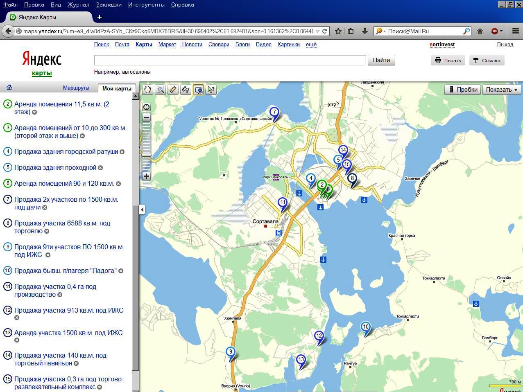Delete 'Продажа здания проходной' entry
This screenshot has height=392, width=523.
[x=100, y=168]
